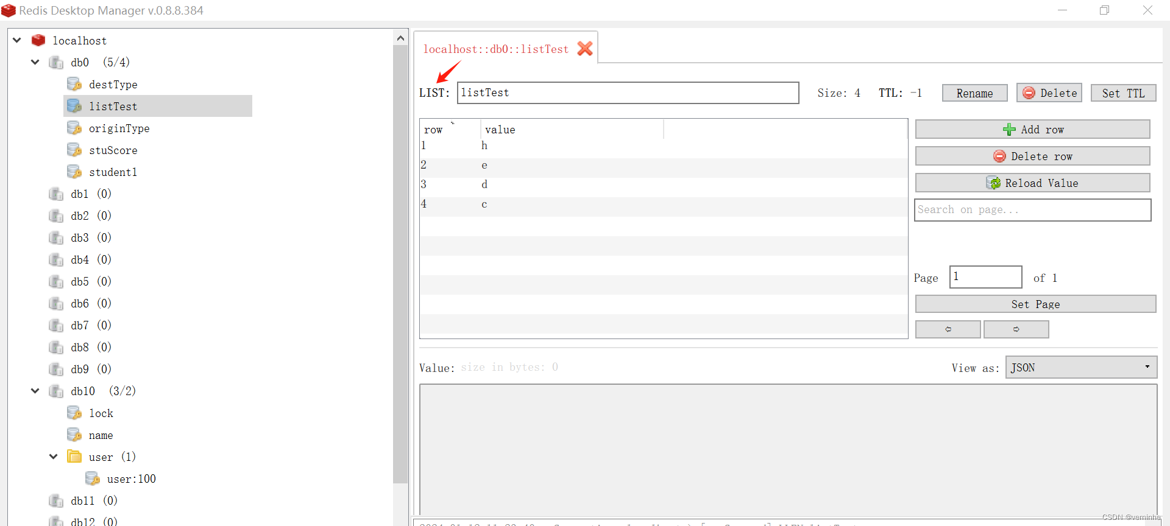Click the Value text area
This screenshot has width=1170, height=526.
[788, 449]
